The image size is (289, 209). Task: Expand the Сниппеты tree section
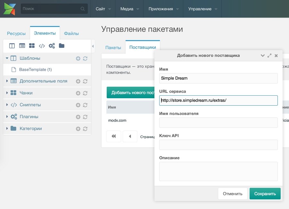pyautogui.click(x=7, y=105)
